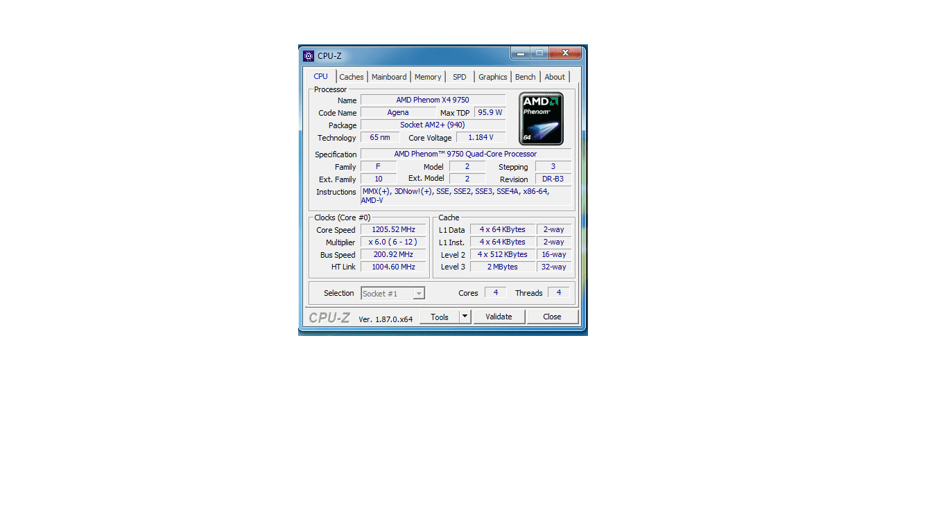Screen dimensions: 943x532
Task: Click the L1 Data size 4 x 64 KBytes
Action: pyautogui.click(x=503, y=229)
